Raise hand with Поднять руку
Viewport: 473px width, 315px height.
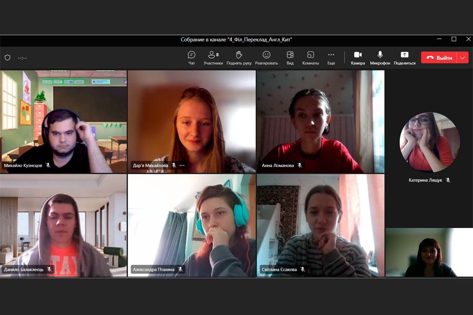coord(239,58)
